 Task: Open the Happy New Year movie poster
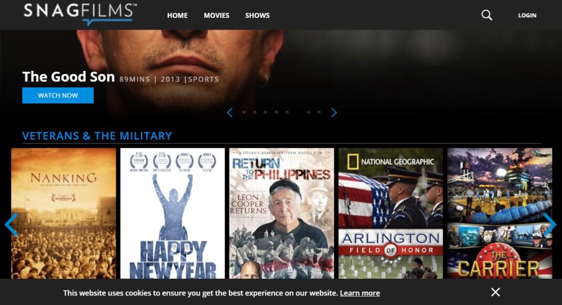[173, 213]
